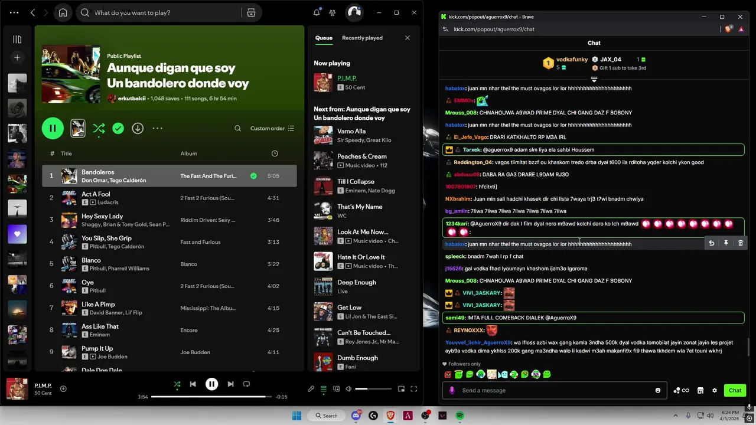
Task: Open lyrics microphone icon
Action: point(311,389)
